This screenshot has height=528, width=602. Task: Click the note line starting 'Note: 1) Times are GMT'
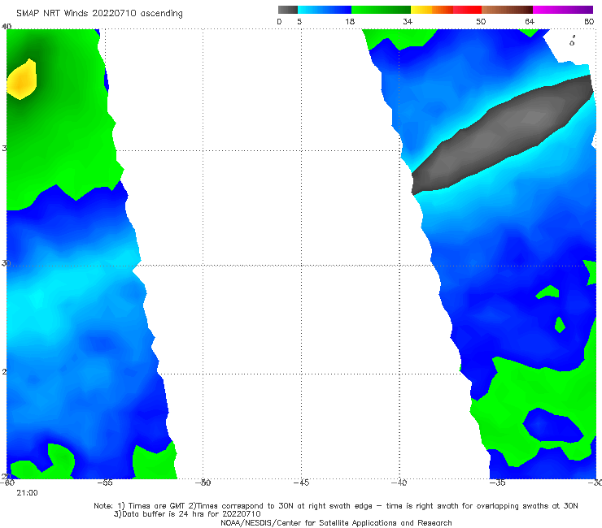[x=335, y=506]
